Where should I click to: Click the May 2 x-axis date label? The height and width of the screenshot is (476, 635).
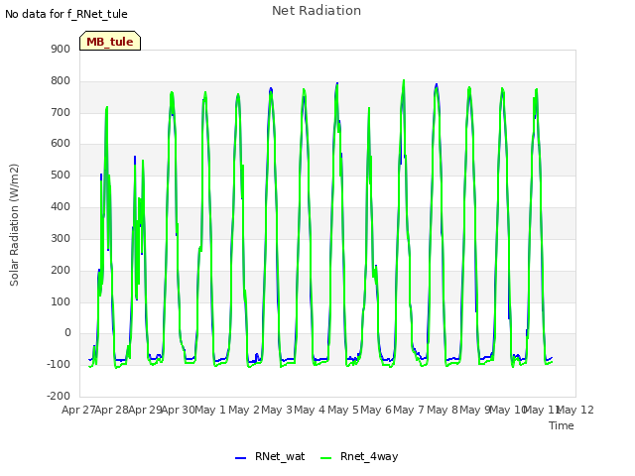[x=244, y=410]
